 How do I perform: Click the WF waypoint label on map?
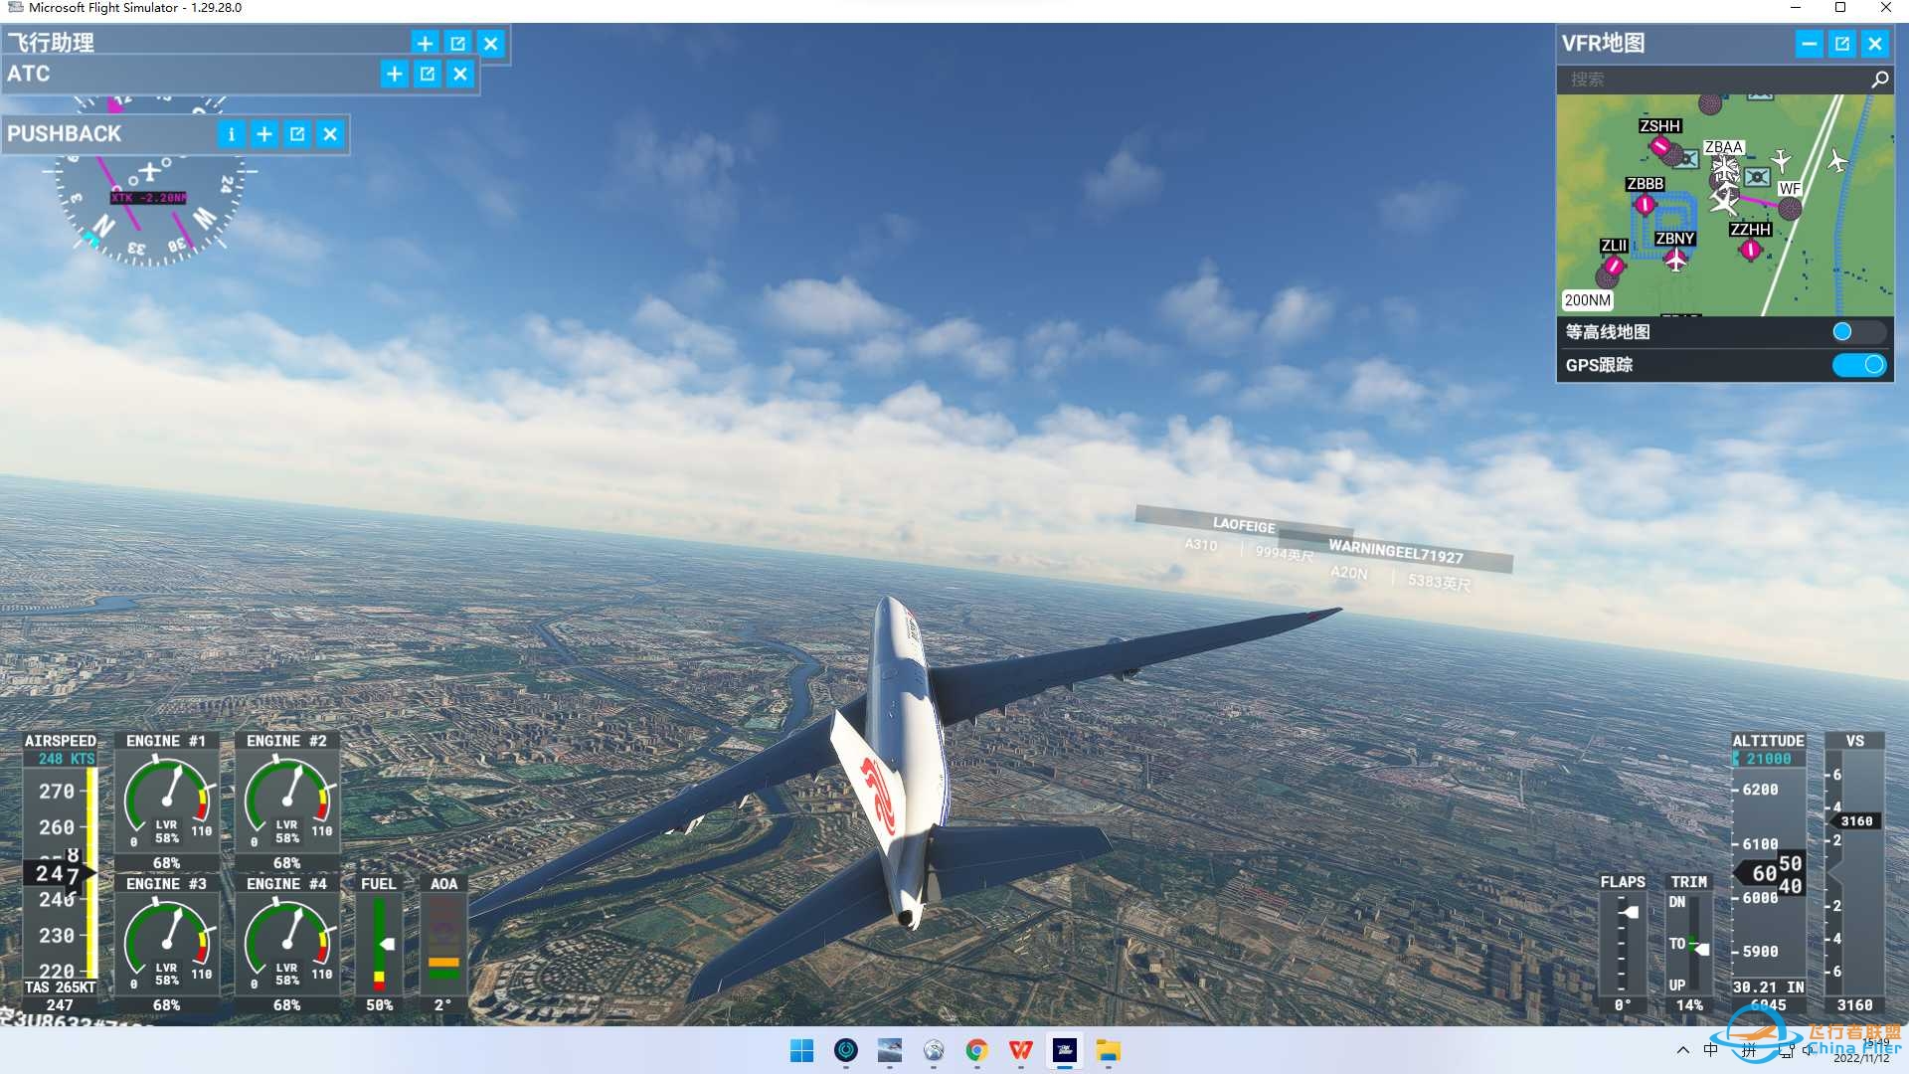1790,188
